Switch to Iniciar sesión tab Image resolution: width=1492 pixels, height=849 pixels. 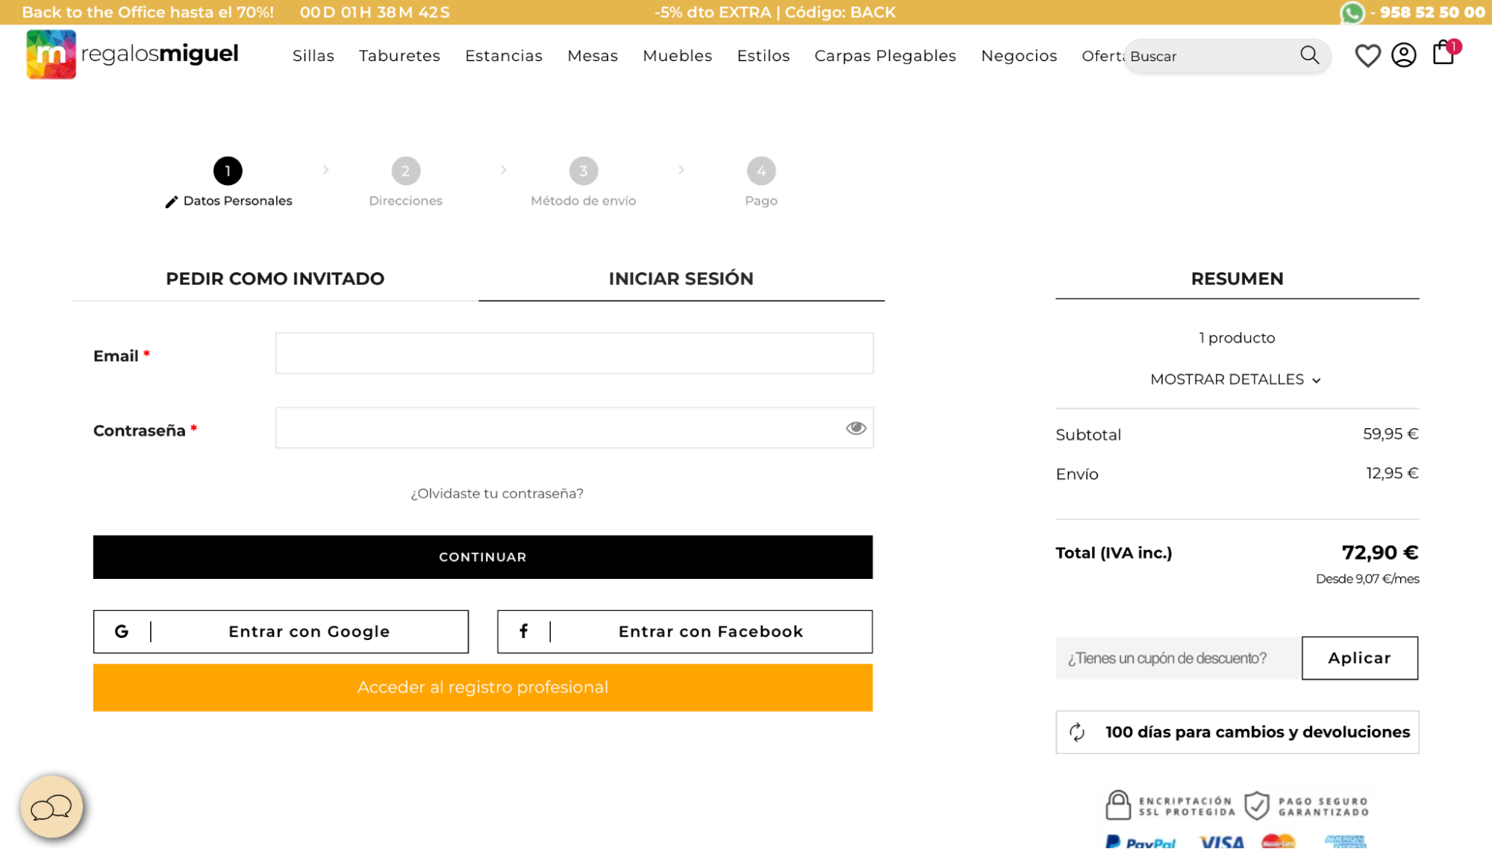pyautogui.click(x=681, y=279)
